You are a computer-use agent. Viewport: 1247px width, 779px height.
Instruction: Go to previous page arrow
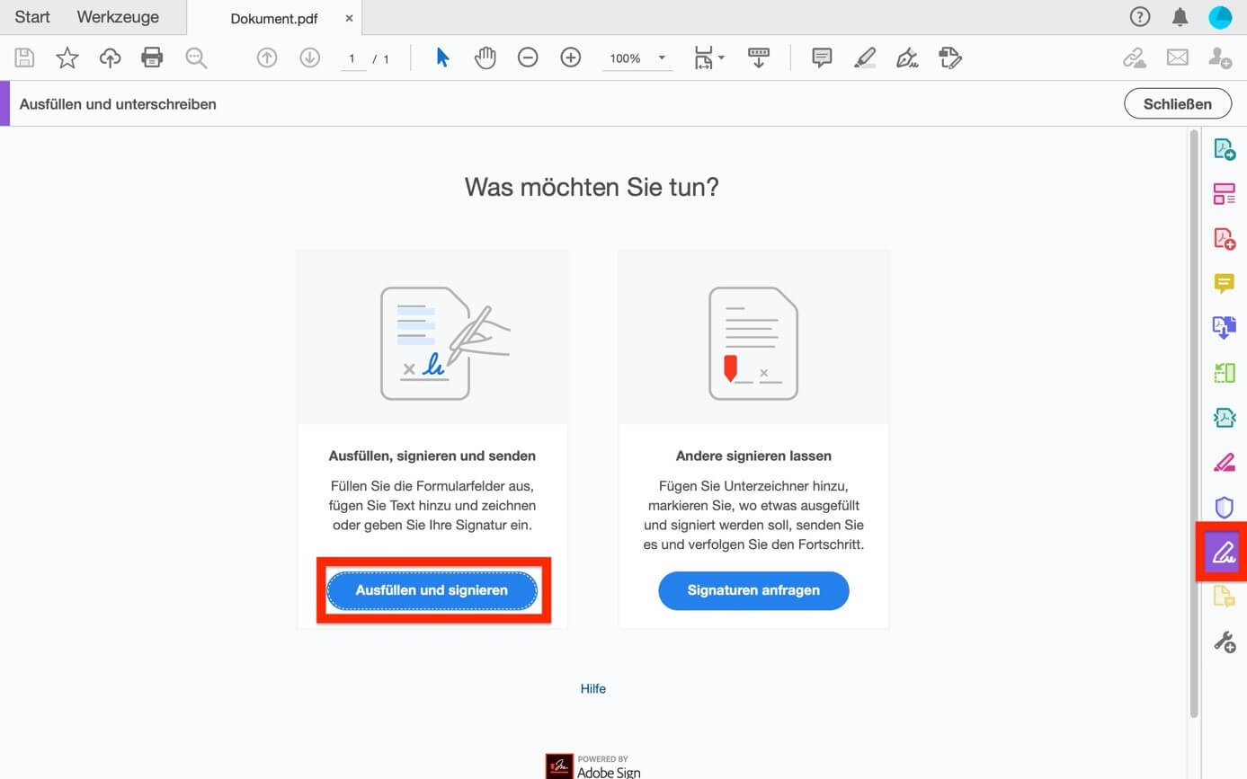pyautogui.click(x=267, y=58)
